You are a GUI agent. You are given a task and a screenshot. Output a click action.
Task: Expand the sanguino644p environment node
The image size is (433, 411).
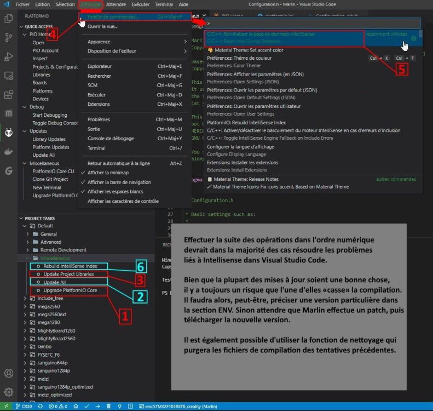pyautogui.click(x=25, y=363)
